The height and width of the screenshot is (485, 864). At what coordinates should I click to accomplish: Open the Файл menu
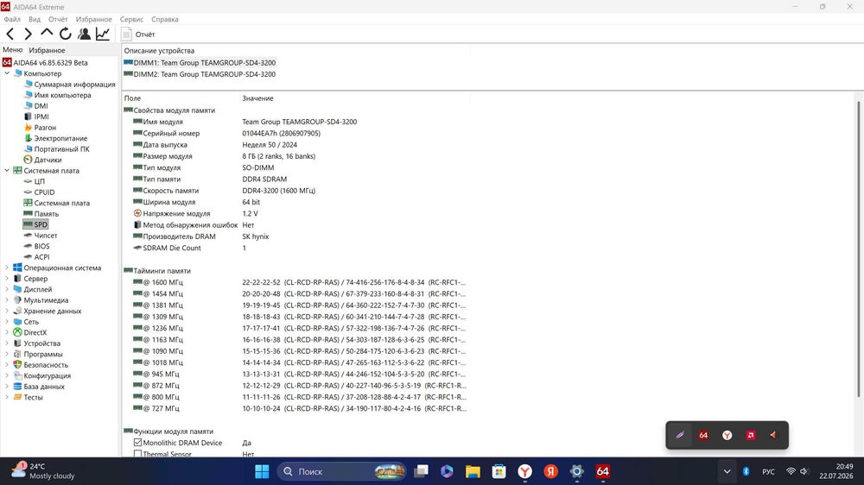coord(12,19)
